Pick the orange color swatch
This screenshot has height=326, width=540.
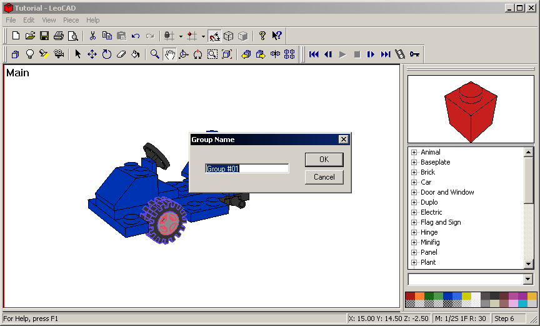point(419,296)
